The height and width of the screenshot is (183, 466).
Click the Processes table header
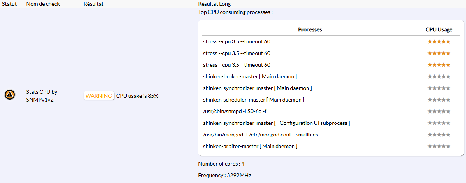pyautogui.click(x=310, y=29)
